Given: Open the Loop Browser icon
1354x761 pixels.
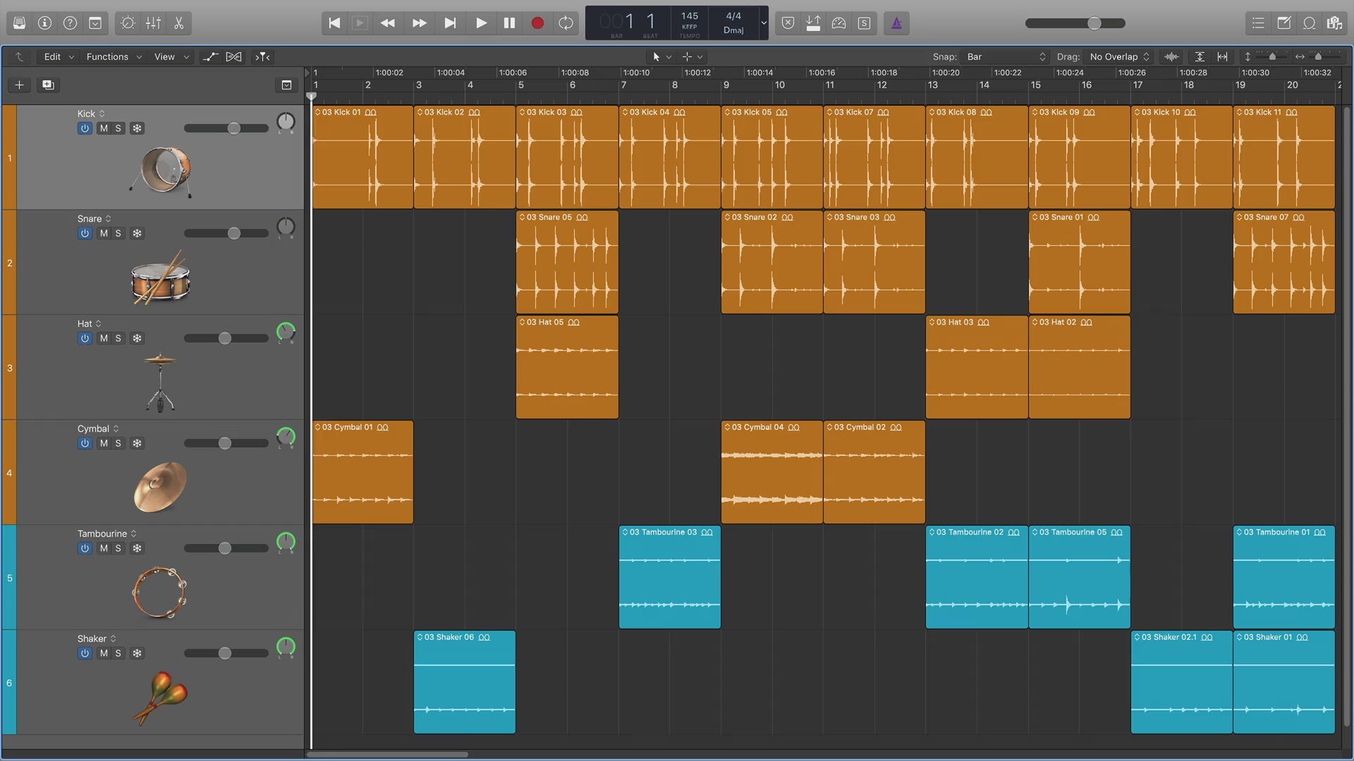Looking at the screenshot, I should tap(1309, 23).
